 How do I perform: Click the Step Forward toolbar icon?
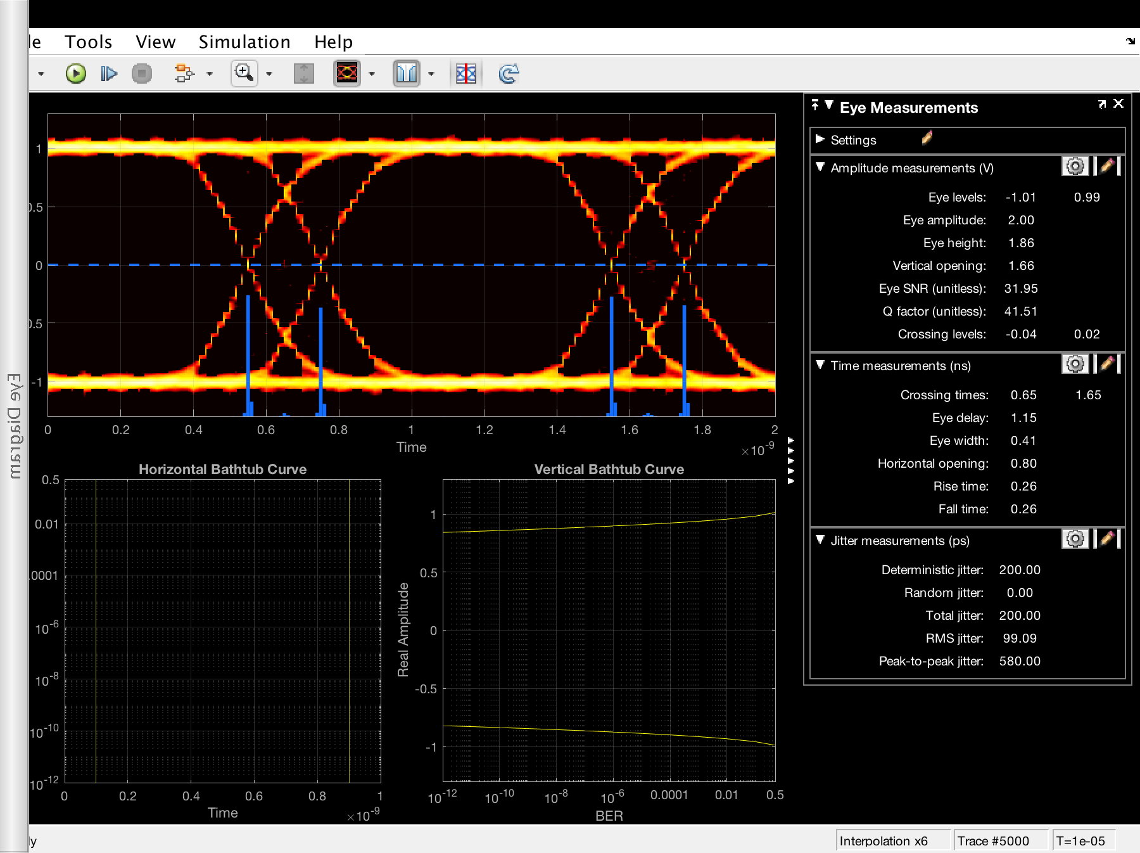[x=109, y=74]
